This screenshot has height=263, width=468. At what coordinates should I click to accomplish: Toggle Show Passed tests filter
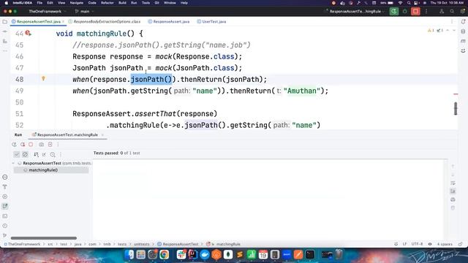point(17,154)
